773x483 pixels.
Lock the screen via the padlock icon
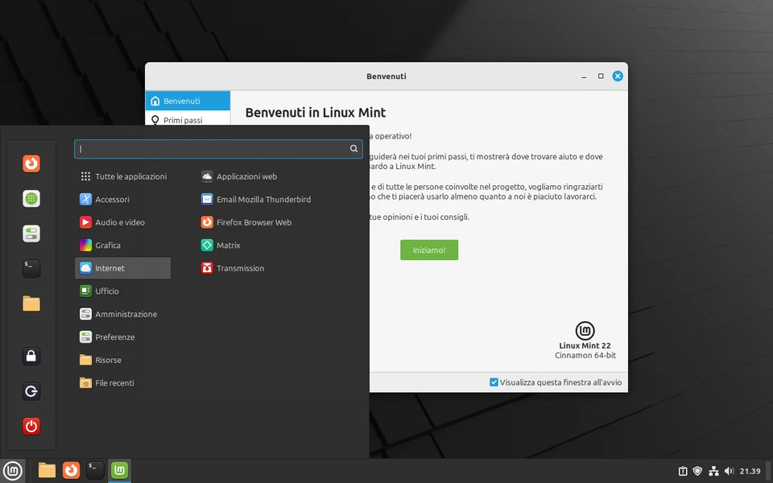31,356
